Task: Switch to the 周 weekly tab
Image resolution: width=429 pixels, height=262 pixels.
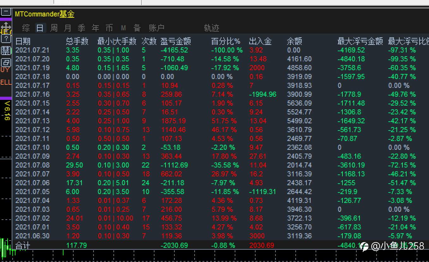Action: coord(54,28)
